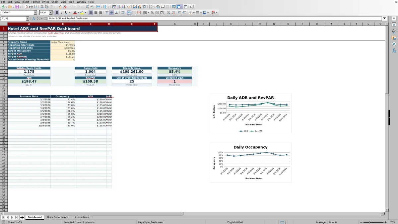
Task: Switch to Instructions sheet tab
Action: point(82,217)
